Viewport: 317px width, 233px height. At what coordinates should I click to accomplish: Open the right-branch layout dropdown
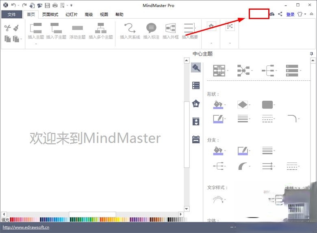pyautogui.click(x=269, y=71)
